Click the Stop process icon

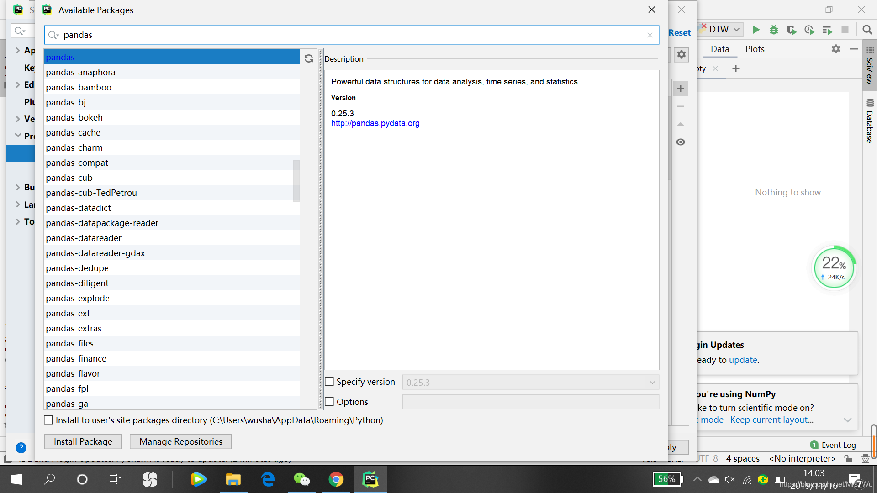845,30
